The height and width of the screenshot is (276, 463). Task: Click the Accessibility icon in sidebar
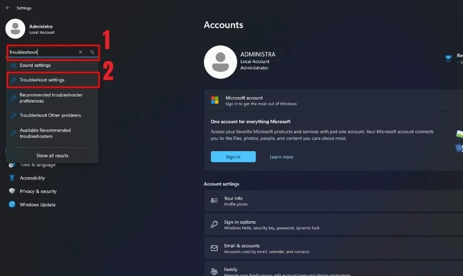click(12, 178)
